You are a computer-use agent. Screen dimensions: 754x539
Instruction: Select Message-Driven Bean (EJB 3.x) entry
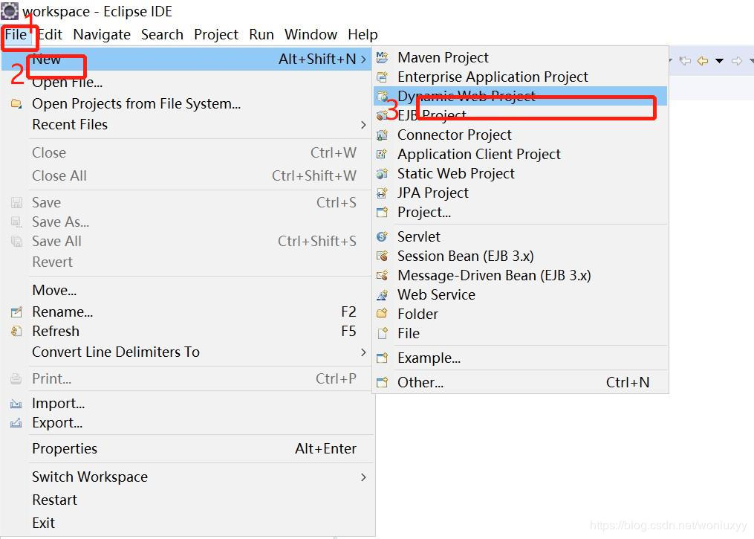point(521,275)
